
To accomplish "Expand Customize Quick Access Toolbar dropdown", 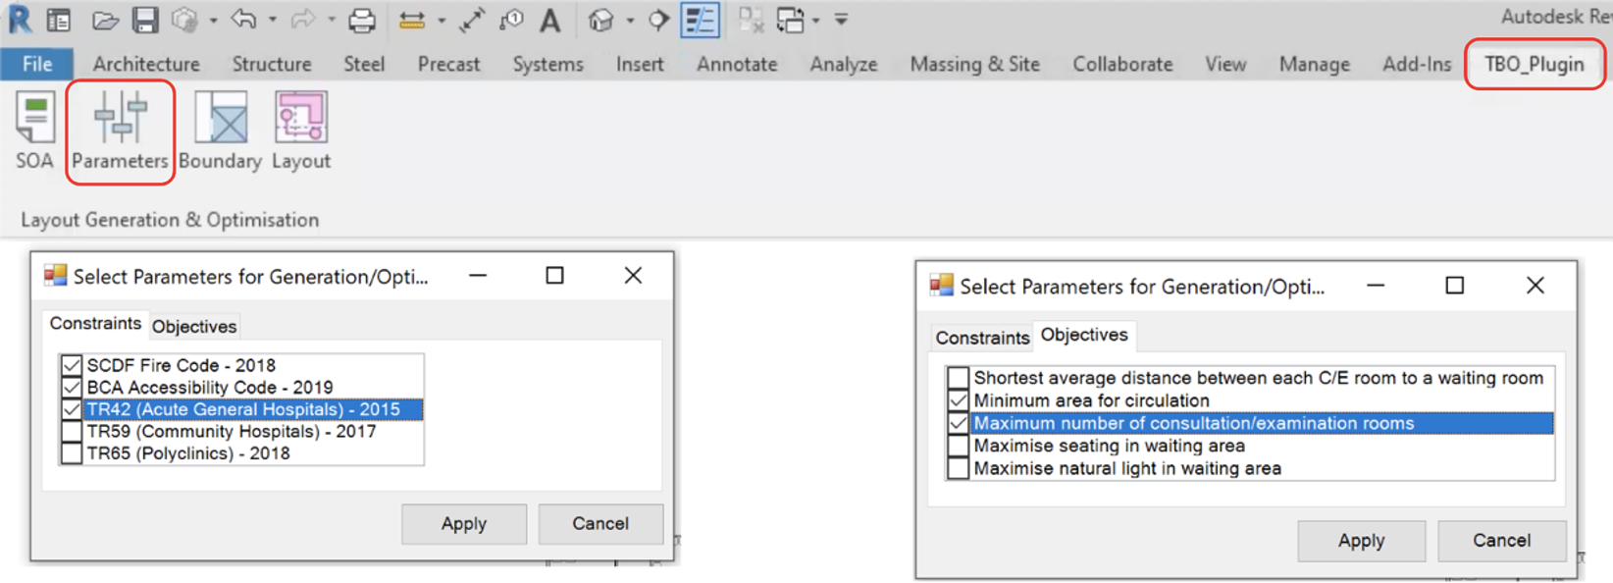I will [841, 20].
